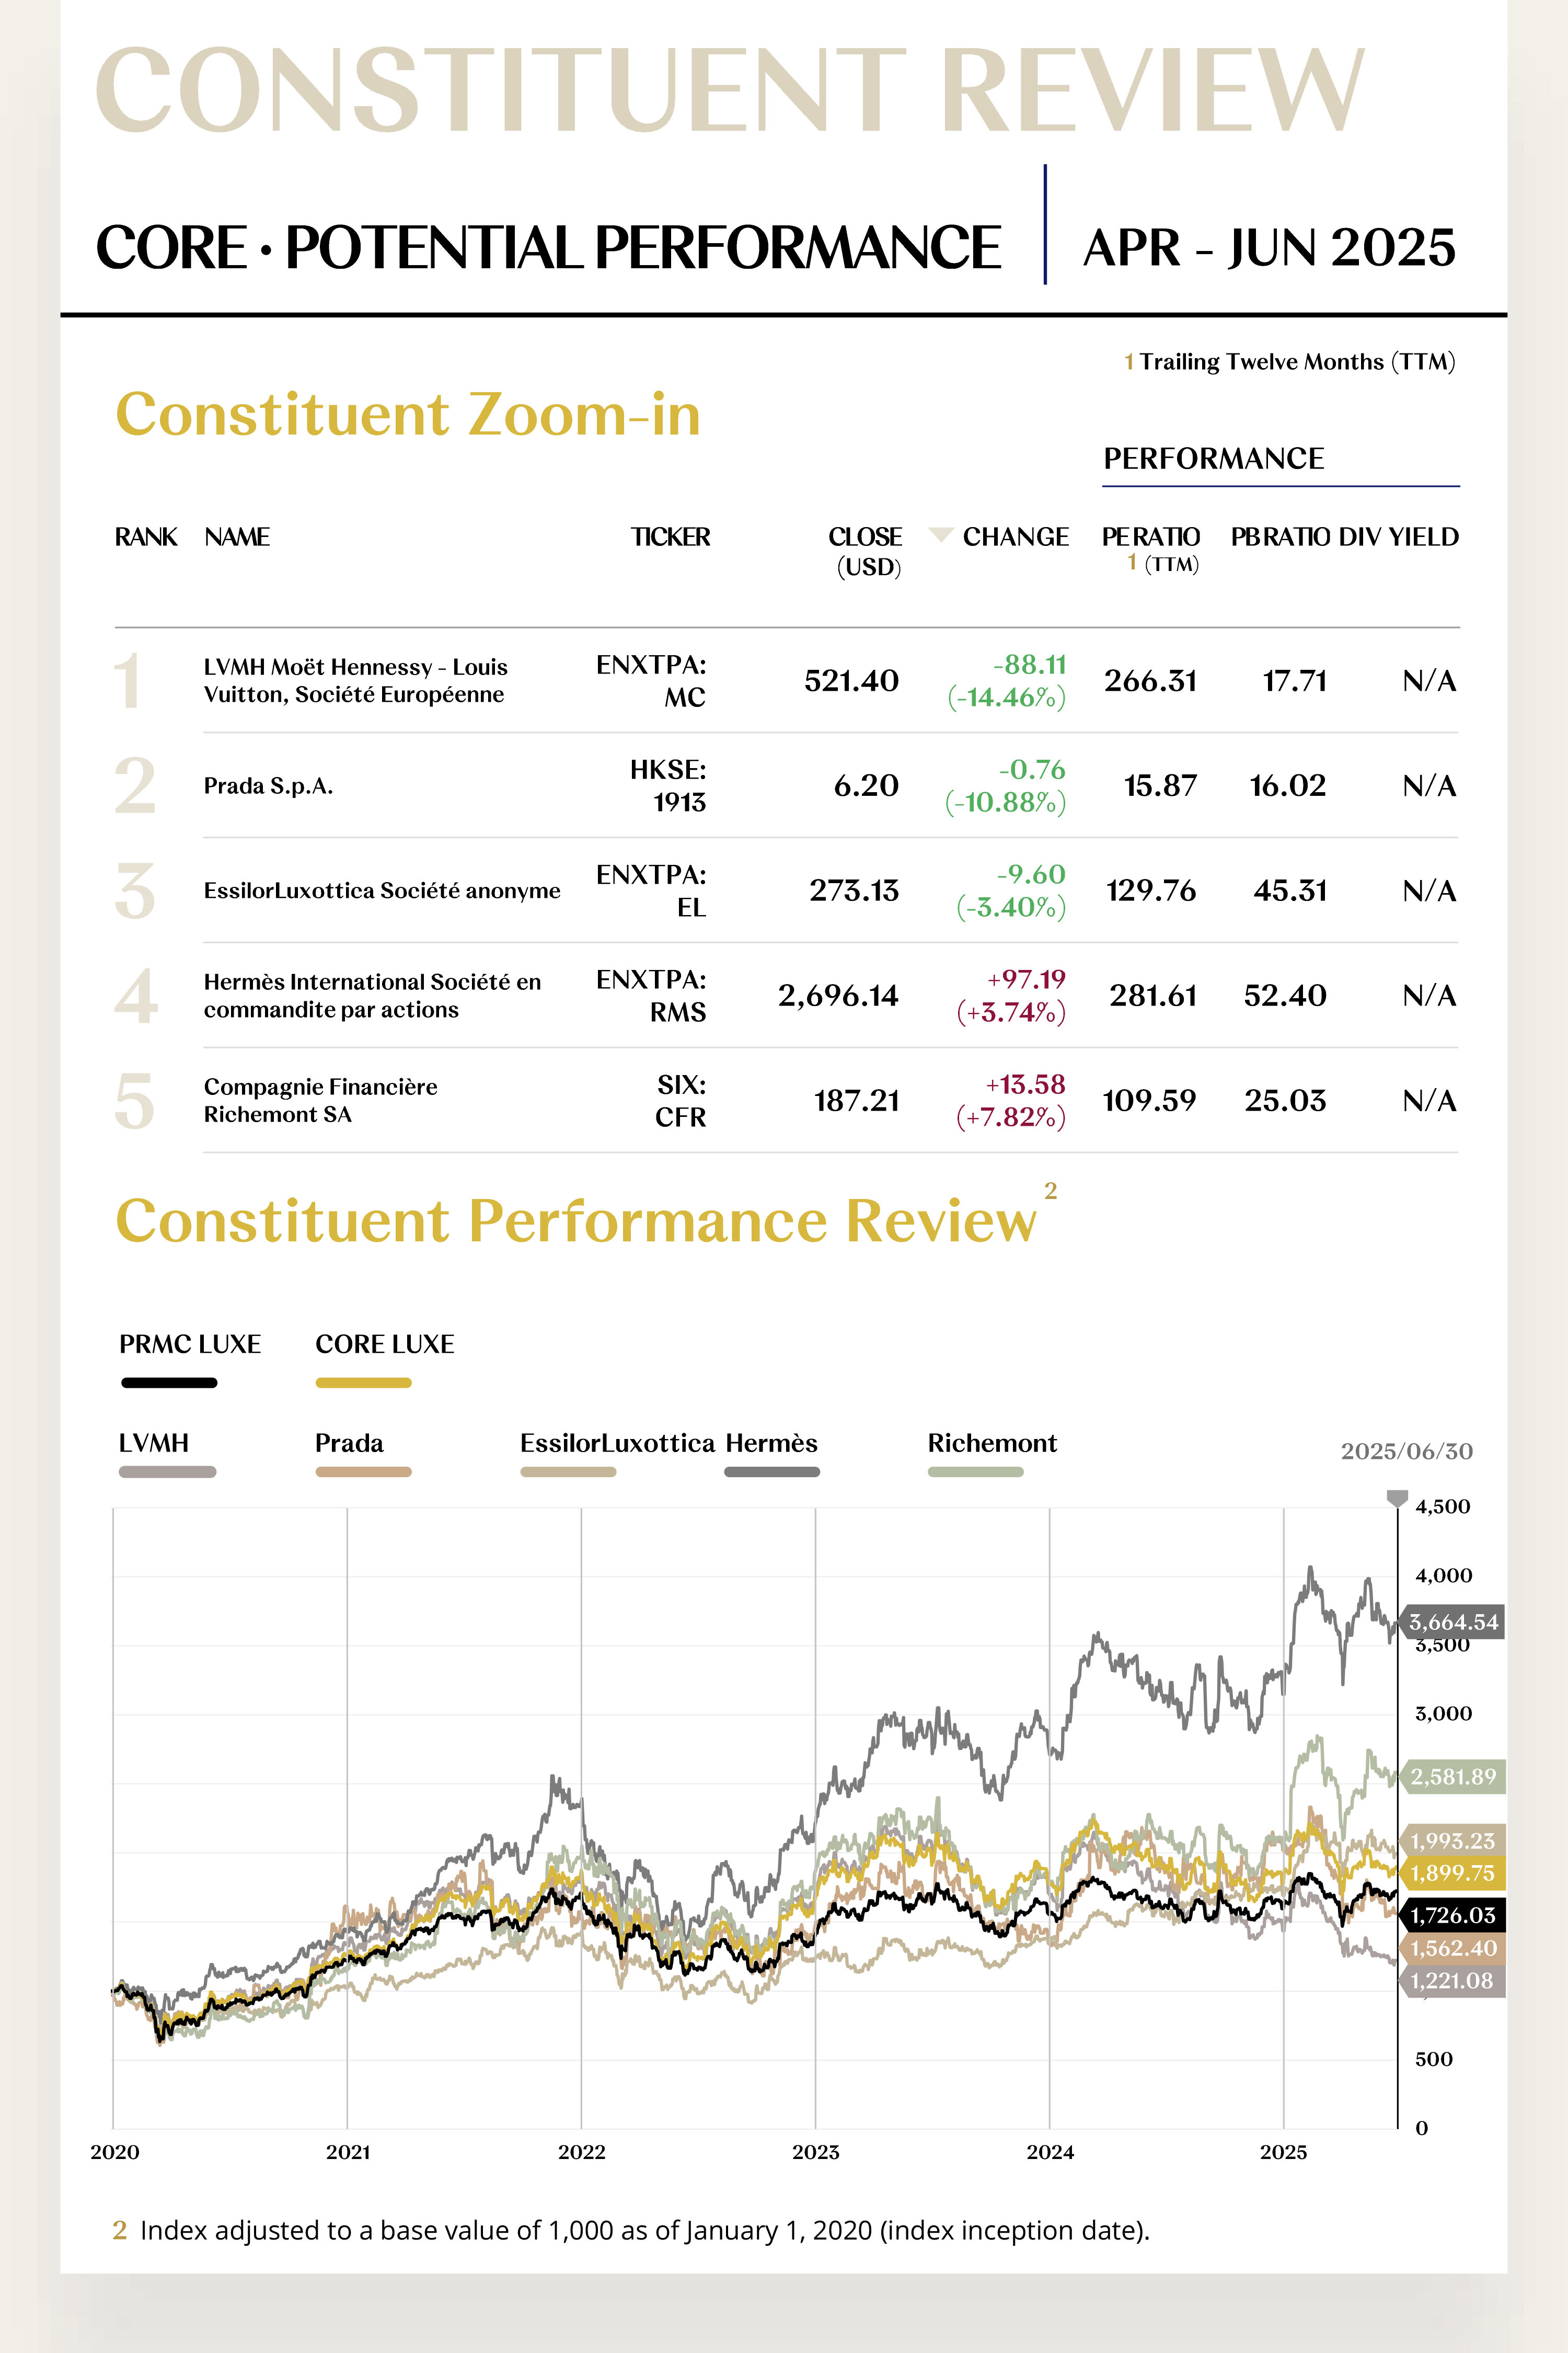Open the Prada S.p.A. constituent row
1568x2353 pixels.
coord(268,786)
